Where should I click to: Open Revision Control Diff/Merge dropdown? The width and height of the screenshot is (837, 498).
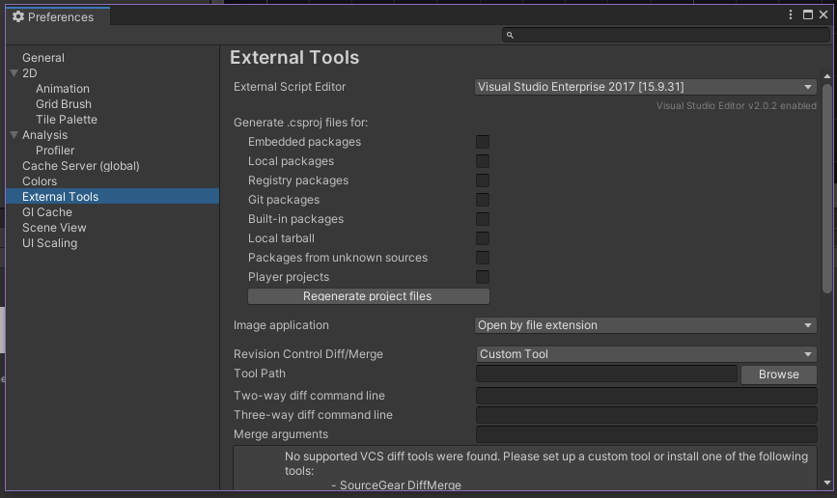646,354
